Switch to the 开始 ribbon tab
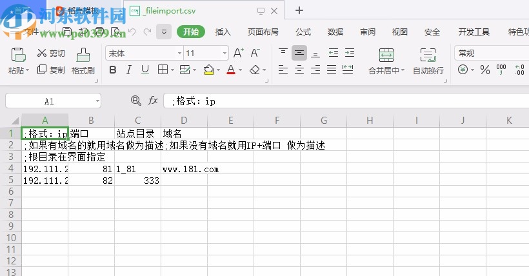This screenshot has width=529, height=276. click(190, 32)
